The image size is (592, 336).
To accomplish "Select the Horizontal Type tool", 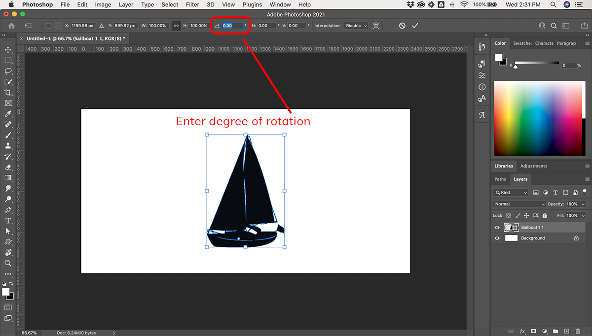I will point(8,220).
